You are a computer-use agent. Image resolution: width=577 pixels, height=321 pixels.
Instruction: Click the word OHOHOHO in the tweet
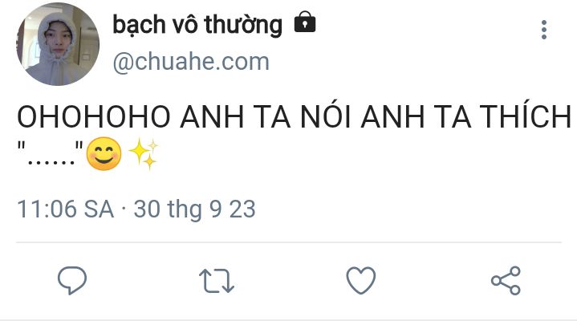point(94,117)
